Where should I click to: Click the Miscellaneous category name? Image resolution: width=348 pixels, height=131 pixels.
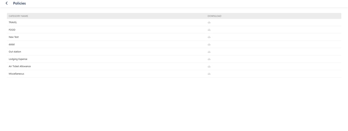(x=16, y=74)
